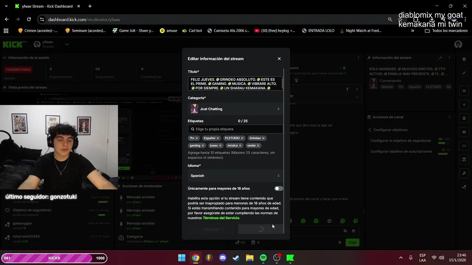Viewport: 472px width, 265px height.
Task: Remove the under tag
Action: (258, 145)
